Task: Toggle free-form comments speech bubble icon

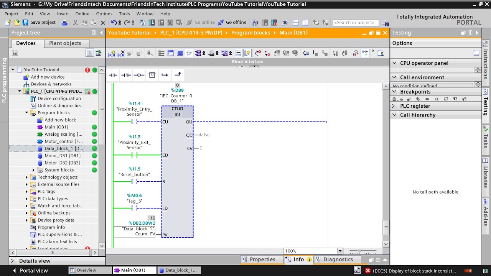Action: [x=189, y=53]
